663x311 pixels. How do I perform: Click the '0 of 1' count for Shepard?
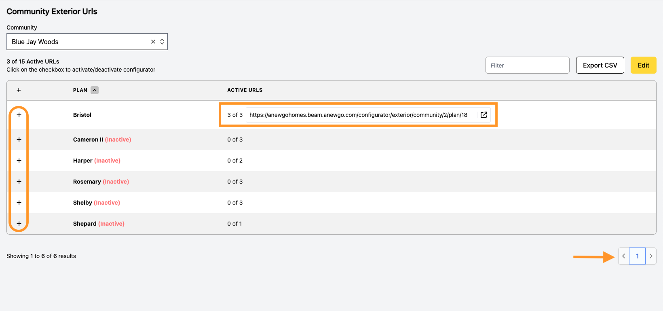pyautogui.click(x=234, y=224)
